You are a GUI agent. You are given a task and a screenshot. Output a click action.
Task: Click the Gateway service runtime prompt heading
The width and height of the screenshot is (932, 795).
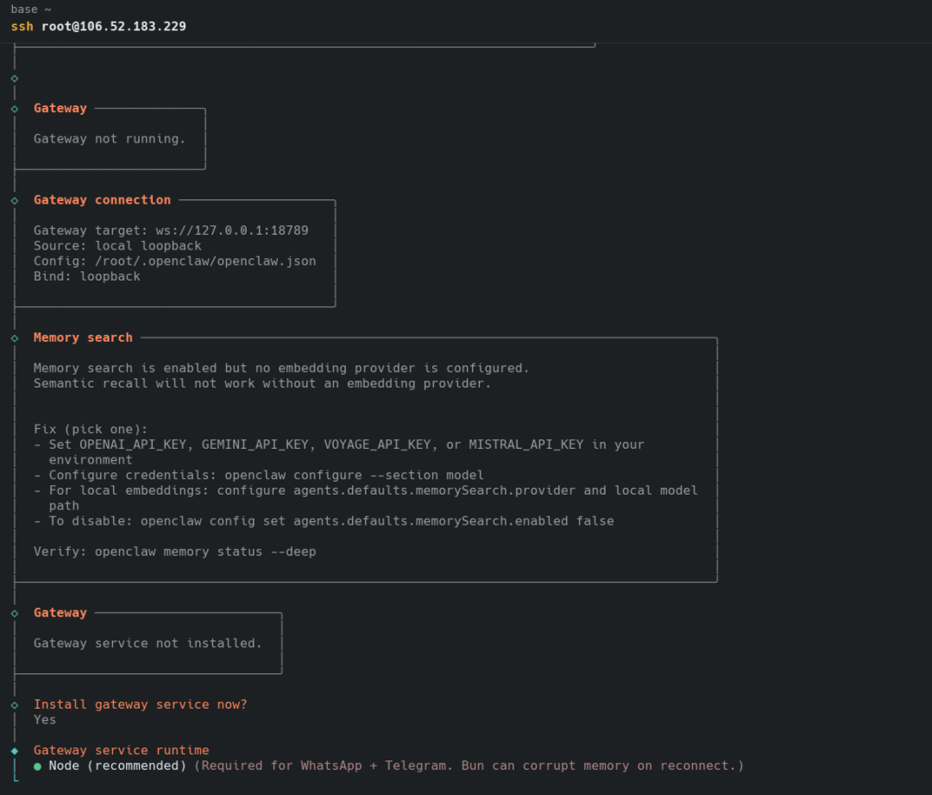click(x=121, y=751)
